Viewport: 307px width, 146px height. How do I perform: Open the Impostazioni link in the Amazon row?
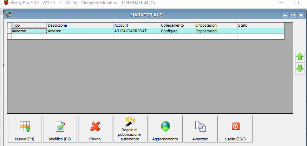pos(207,31)
